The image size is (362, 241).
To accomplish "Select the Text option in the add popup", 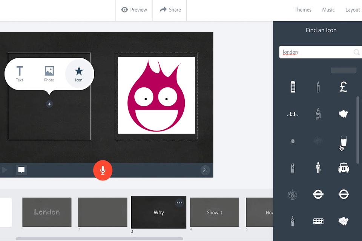I will (x=19, y=73).
